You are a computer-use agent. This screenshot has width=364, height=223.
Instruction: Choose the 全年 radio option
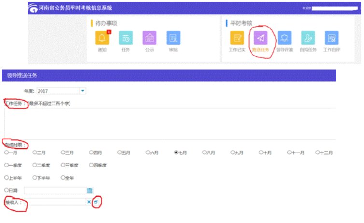coord(63,178)
